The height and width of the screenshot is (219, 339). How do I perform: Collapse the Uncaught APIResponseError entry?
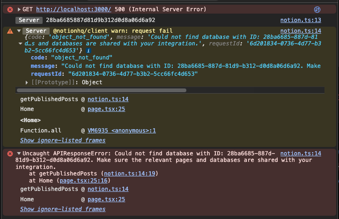point(19,153)
